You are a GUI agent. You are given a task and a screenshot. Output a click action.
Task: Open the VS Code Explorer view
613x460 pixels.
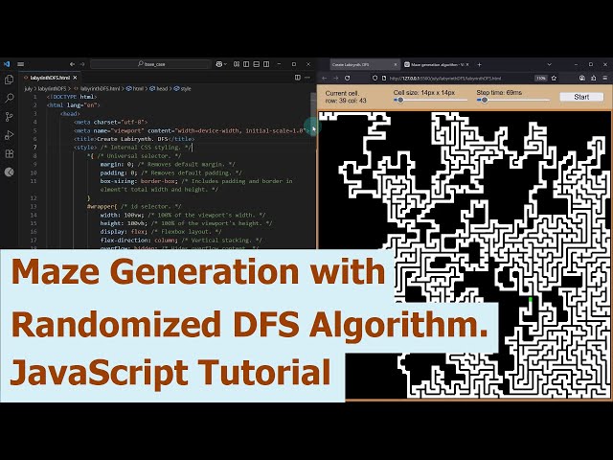[9, 80]
